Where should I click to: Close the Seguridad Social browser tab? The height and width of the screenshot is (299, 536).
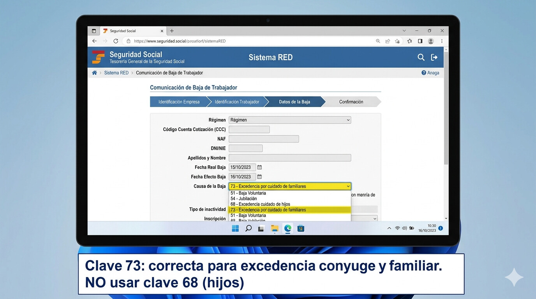point(162,31)
